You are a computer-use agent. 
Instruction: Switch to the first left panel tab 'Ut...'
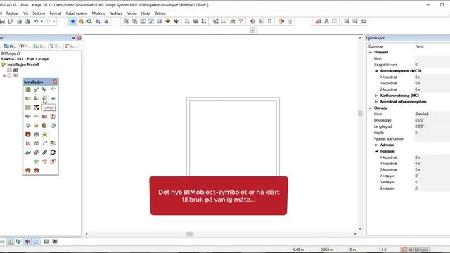pyautogui.click(x=10, y=46)
